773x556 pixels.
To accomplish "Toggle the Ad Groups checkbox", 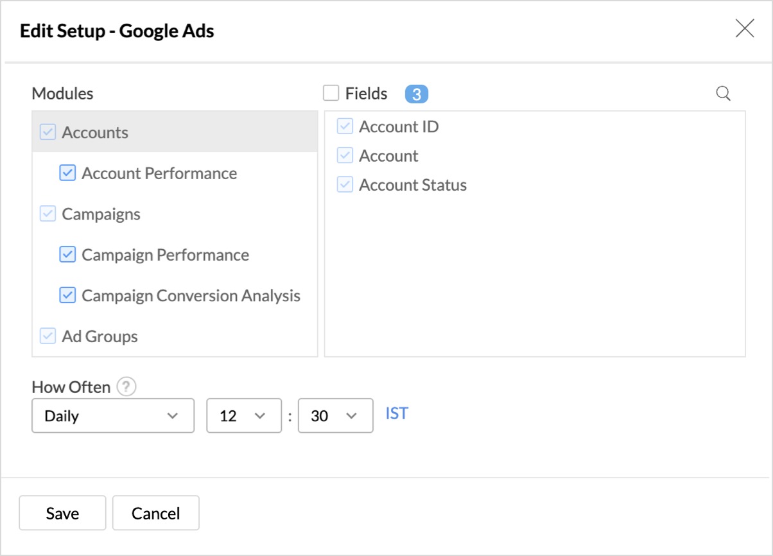I will tap(48, 336).
